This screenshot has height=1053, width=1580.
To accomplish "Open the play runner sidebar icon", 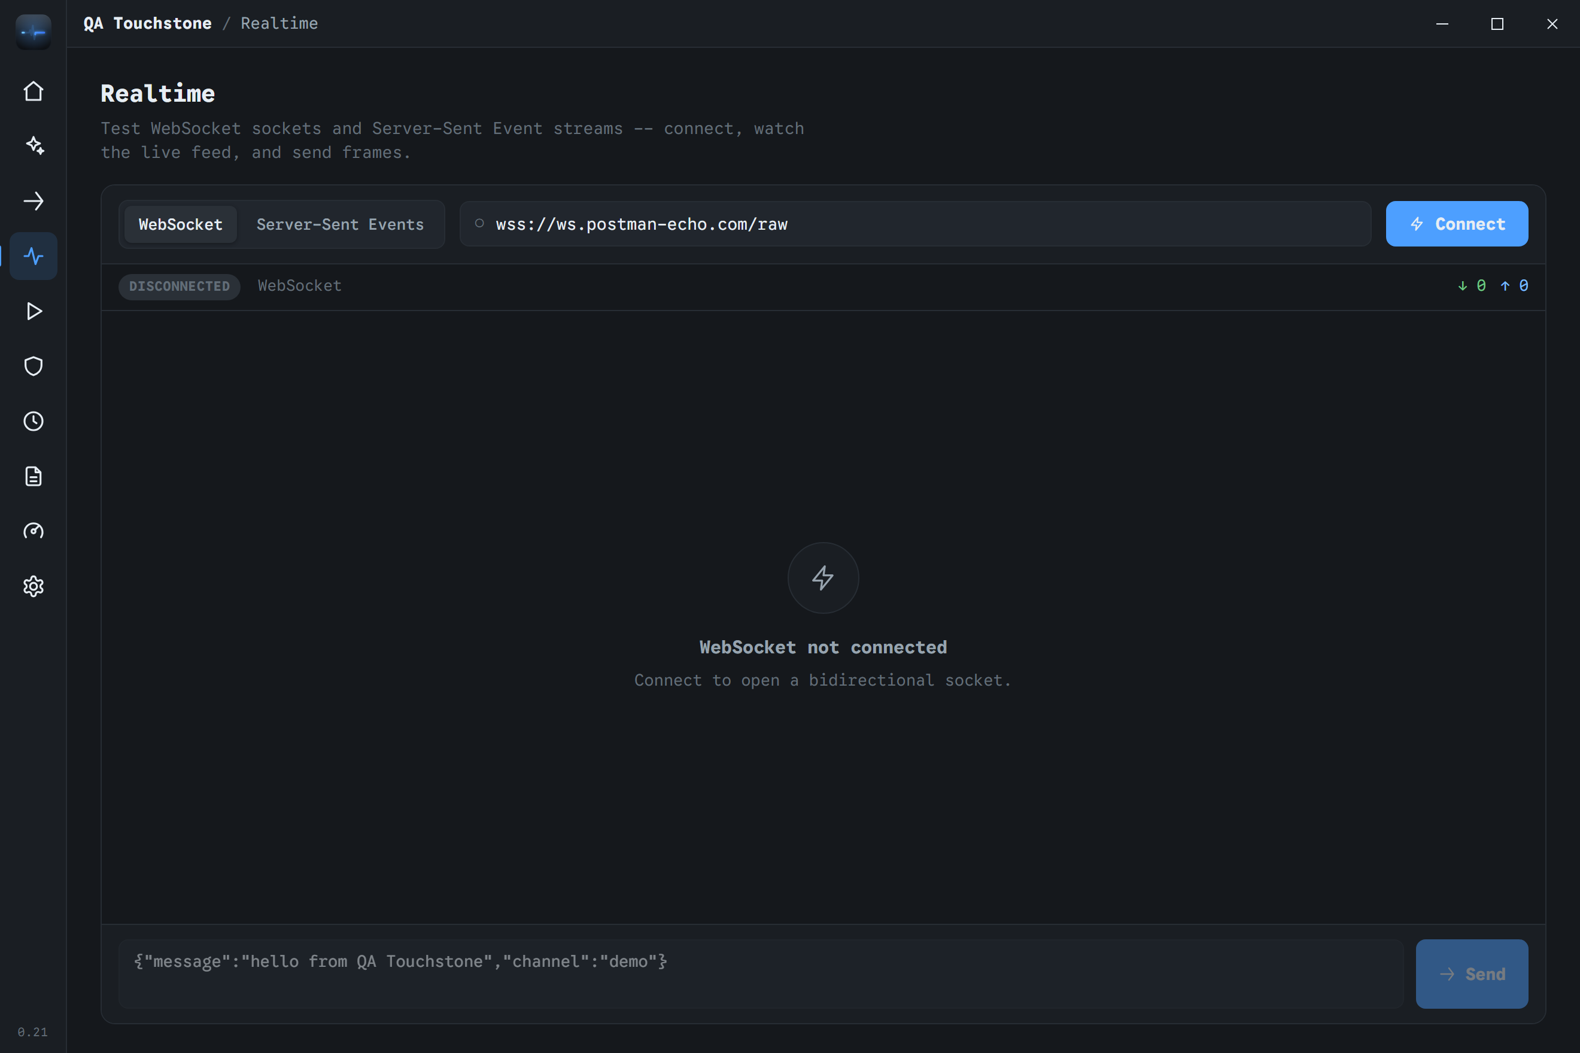I will [33, 311].
